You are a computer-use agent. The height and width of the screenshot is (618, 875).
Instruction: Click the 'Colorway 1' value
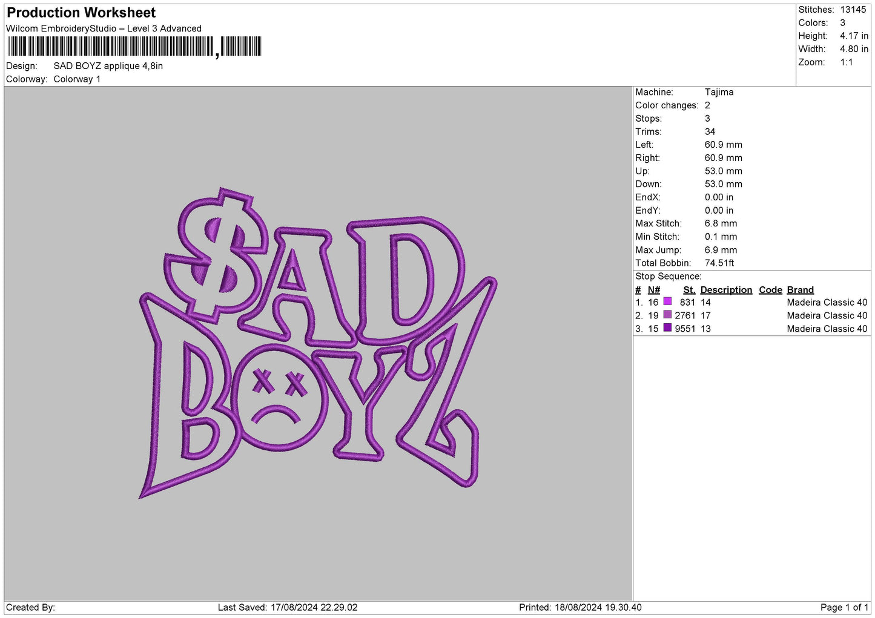(x=77, y=79)
